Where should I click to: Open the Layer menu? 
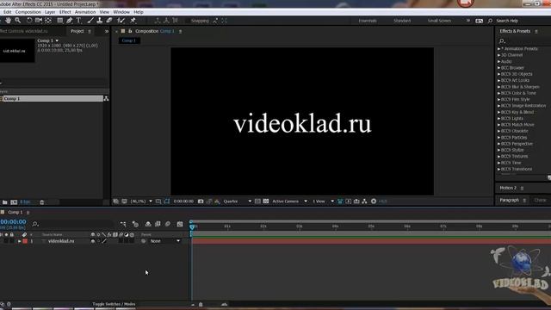(50, 12)
